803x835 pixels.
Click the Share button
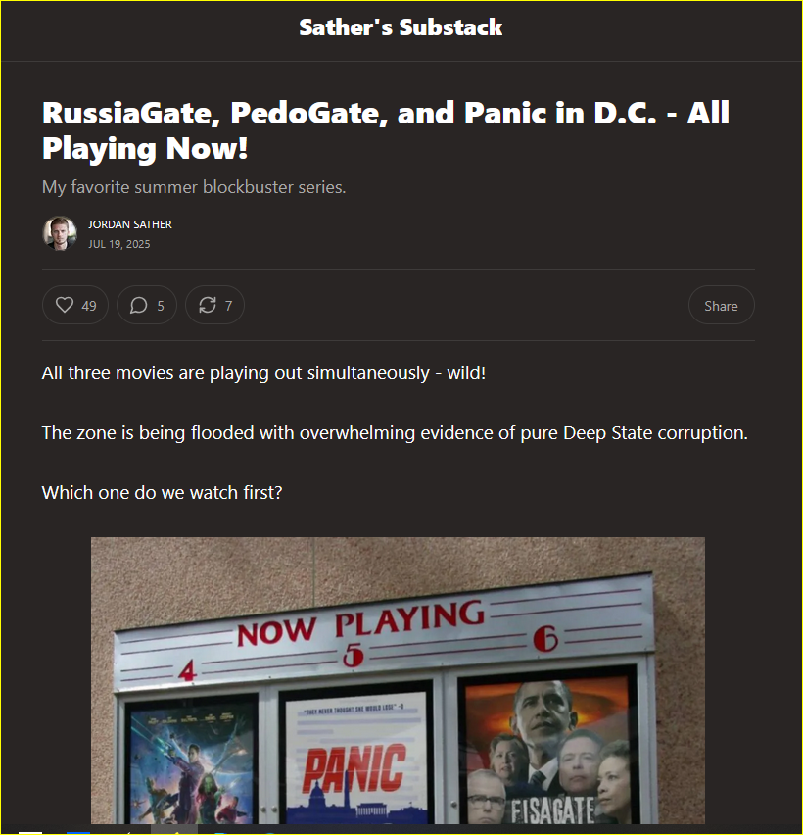[x=721, y=305]
